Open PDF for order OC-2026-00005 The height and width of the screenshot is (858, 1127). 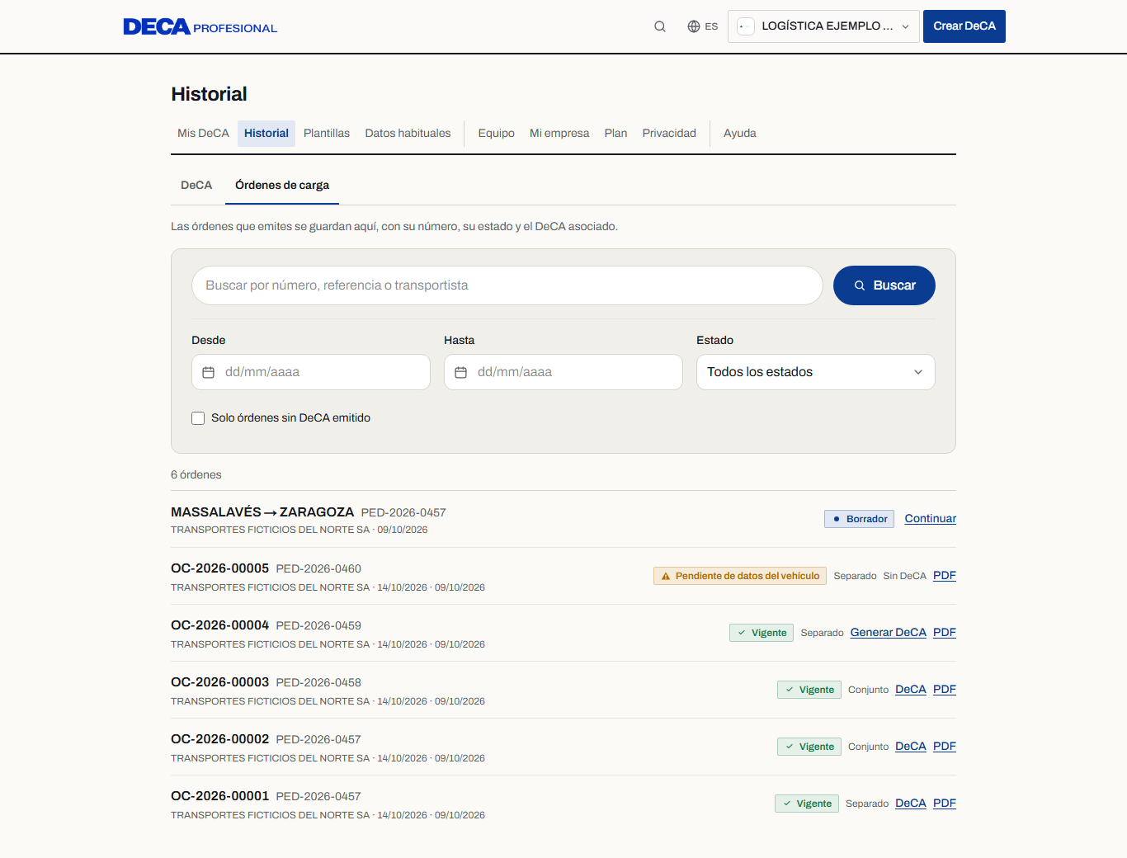(945, 576)
